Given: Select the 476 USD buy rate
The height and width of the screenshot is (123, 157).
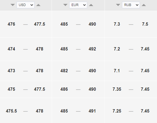Looking at the screenshot, I should pos(11,24).
